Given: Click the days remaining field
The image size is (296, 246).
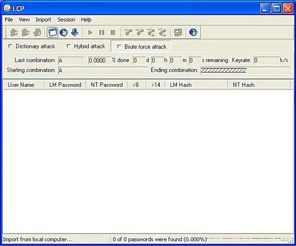Looking at the screenshot, I should [x=139, y=60].
